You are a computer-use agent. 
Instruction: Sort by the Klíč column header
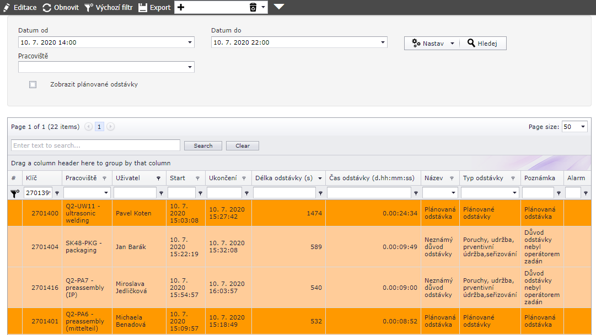(x=31, y=178)
